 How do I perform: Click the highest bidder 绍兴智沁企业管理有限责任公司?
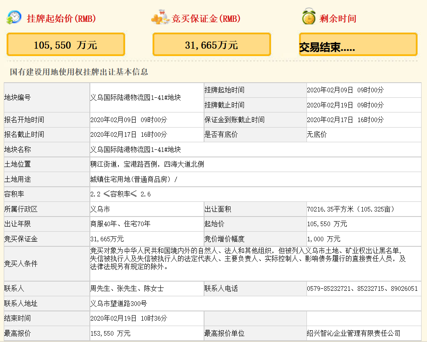click(x=354, y=334)
